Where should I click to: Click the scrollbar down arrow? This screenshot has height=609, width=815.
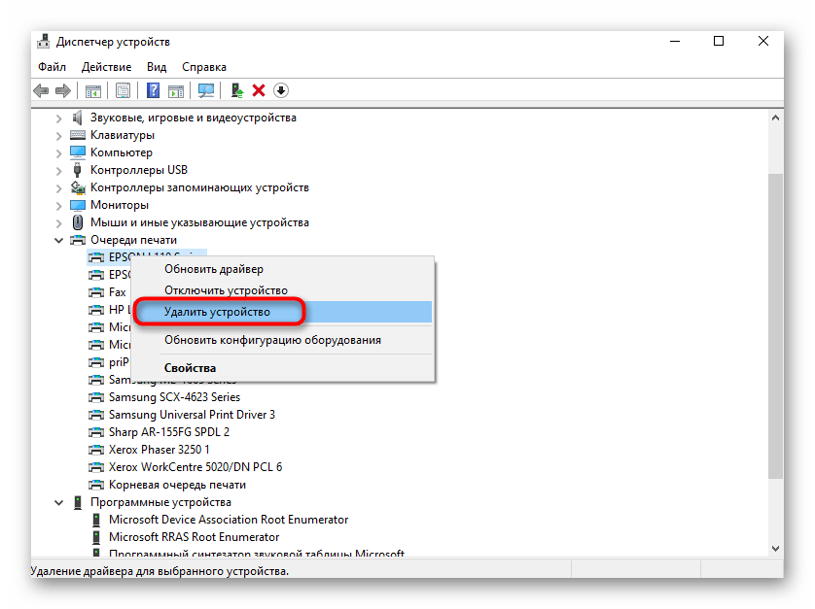click(x=775, y=549)
